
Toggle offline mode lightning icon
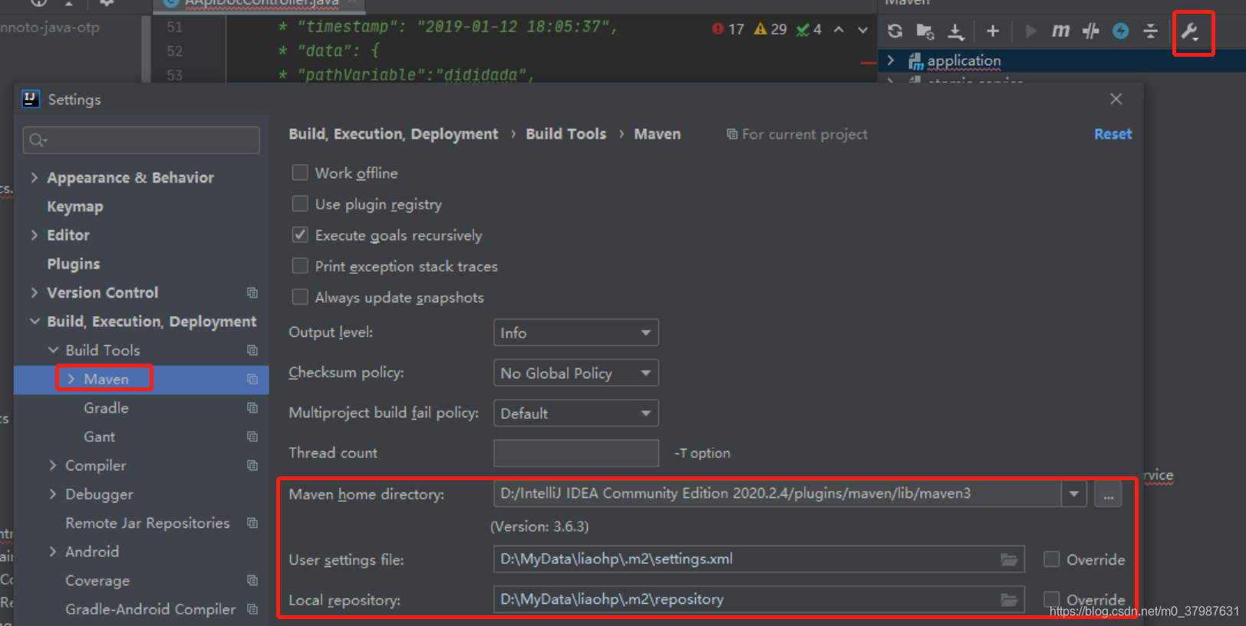point(1121,31)
